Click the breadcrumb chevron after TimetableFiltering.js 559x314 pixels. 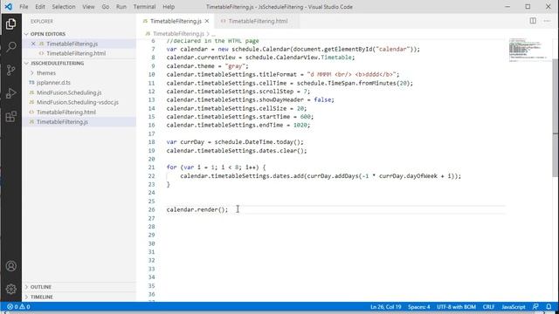pos(208,34)
